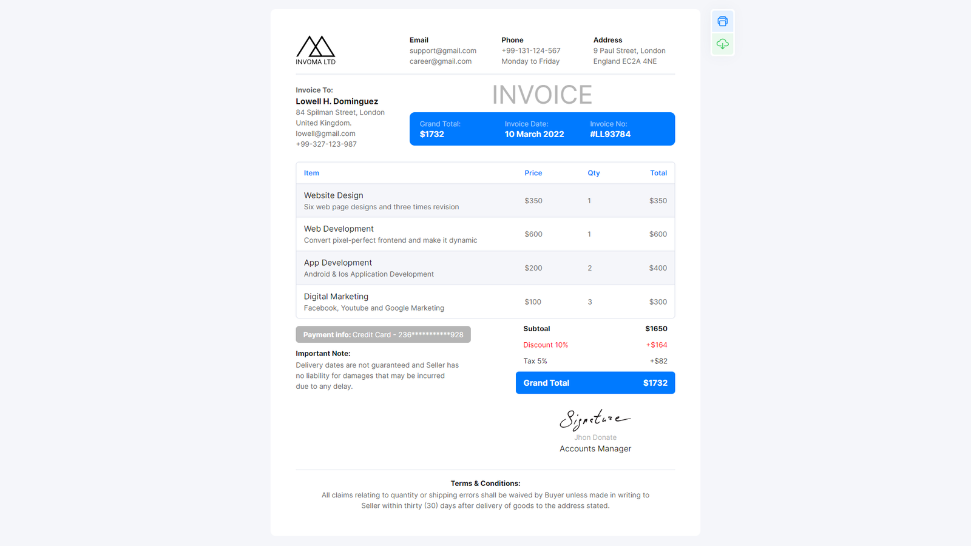Image resolution: width=971 pixels, height=546 pixels.
Task: Select the Invoma Ltd triangle logo
Action: (315, 45)
